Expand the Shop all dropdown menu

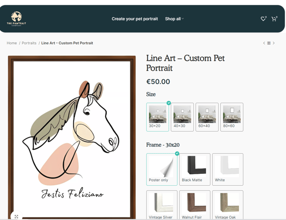coord(174,19)
